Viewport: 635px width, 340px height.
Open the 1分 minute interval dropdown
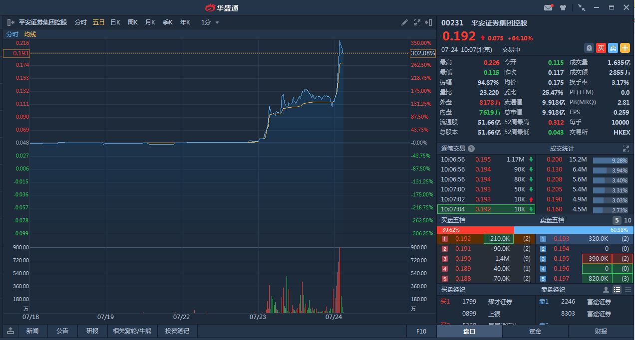[x=210, y=22]
